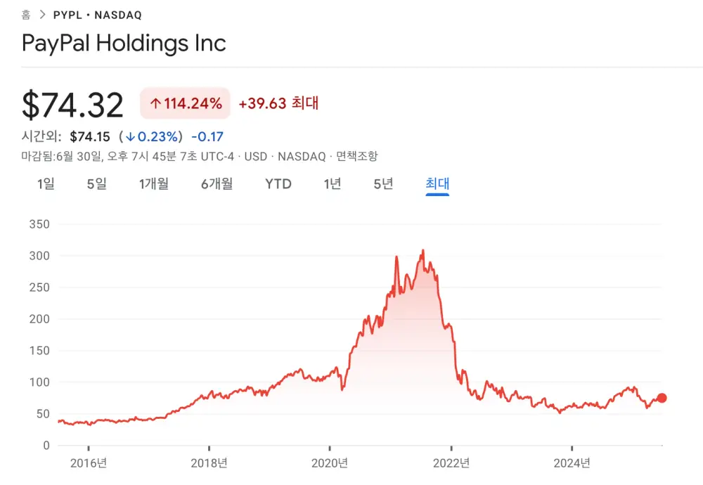703x485 pixels.
Task: Select the YTD chart range
Action: (x=278, y=184)
